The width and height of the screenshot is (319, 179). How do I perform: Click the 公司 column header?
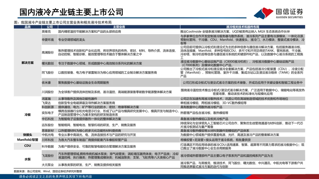[x=50, y=27]
